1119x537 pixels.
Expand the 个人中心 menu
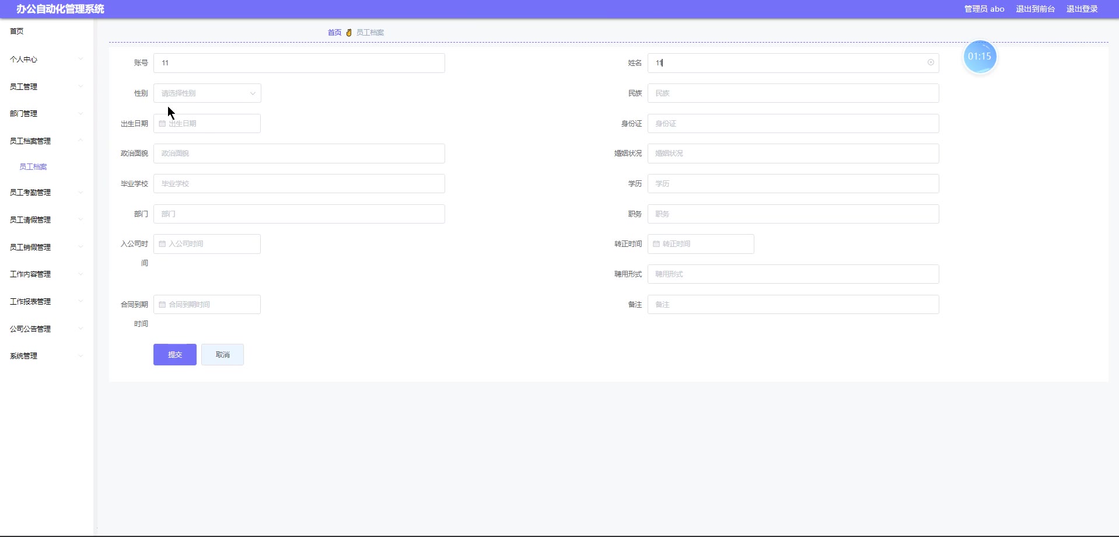click(47, 59)
